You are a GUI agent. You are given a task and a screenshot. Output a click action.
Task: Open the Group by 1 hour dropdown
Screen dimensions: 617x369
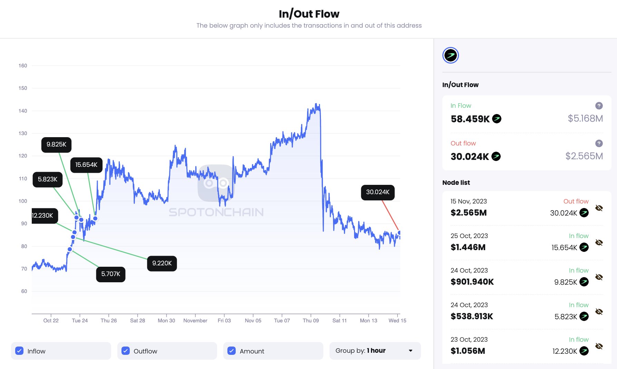pos(375,351)
